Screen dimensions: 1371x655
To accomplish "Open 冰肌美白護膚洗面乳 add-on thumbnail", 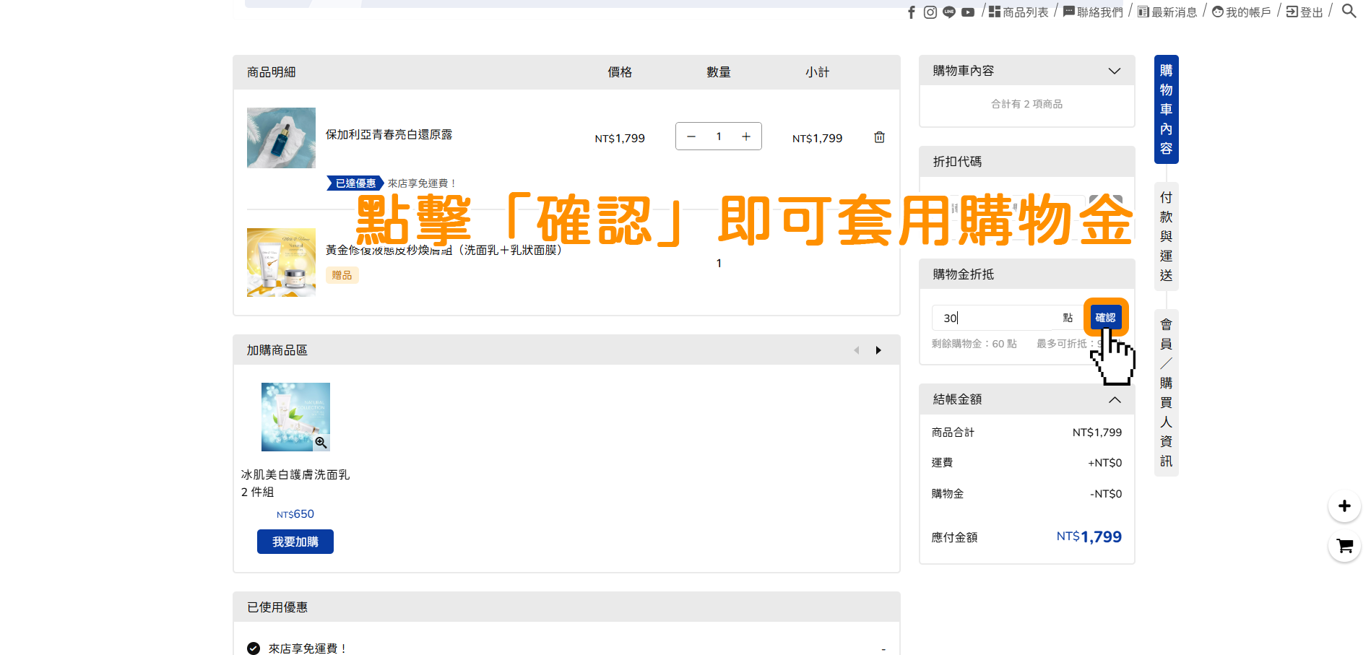I will 295,417.
